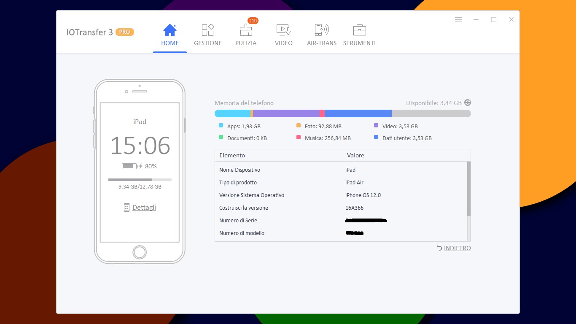Viewport: 576px width, 324px height.
Task: Select the Tipo di prodotto row label
Action: 238,183
